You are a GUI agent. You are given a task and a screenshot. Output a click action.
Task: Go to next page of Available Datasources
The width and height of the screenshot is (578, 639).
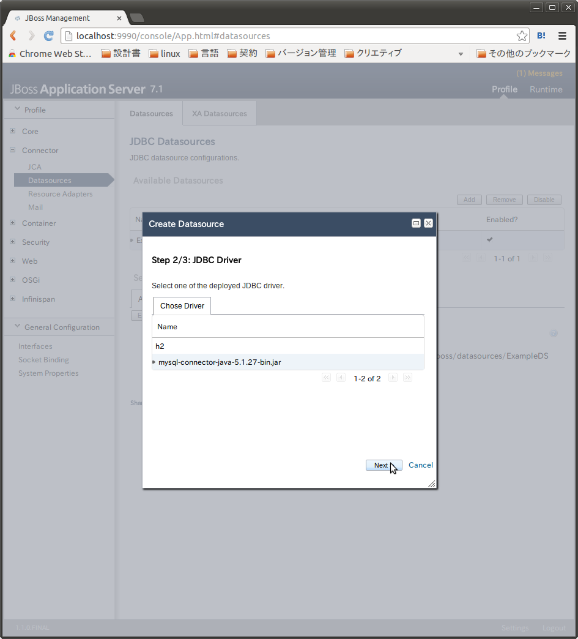(x=533, y=258)
